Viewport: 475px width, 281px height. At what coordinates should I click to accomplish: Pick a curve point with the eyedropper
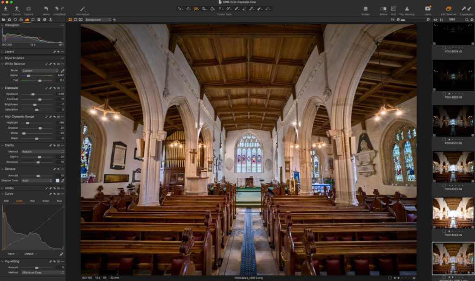(x=61, y=254)
